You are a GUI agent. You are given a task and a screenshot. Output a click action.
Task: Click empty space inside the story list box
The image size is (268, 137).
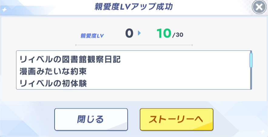pos(182,72)
